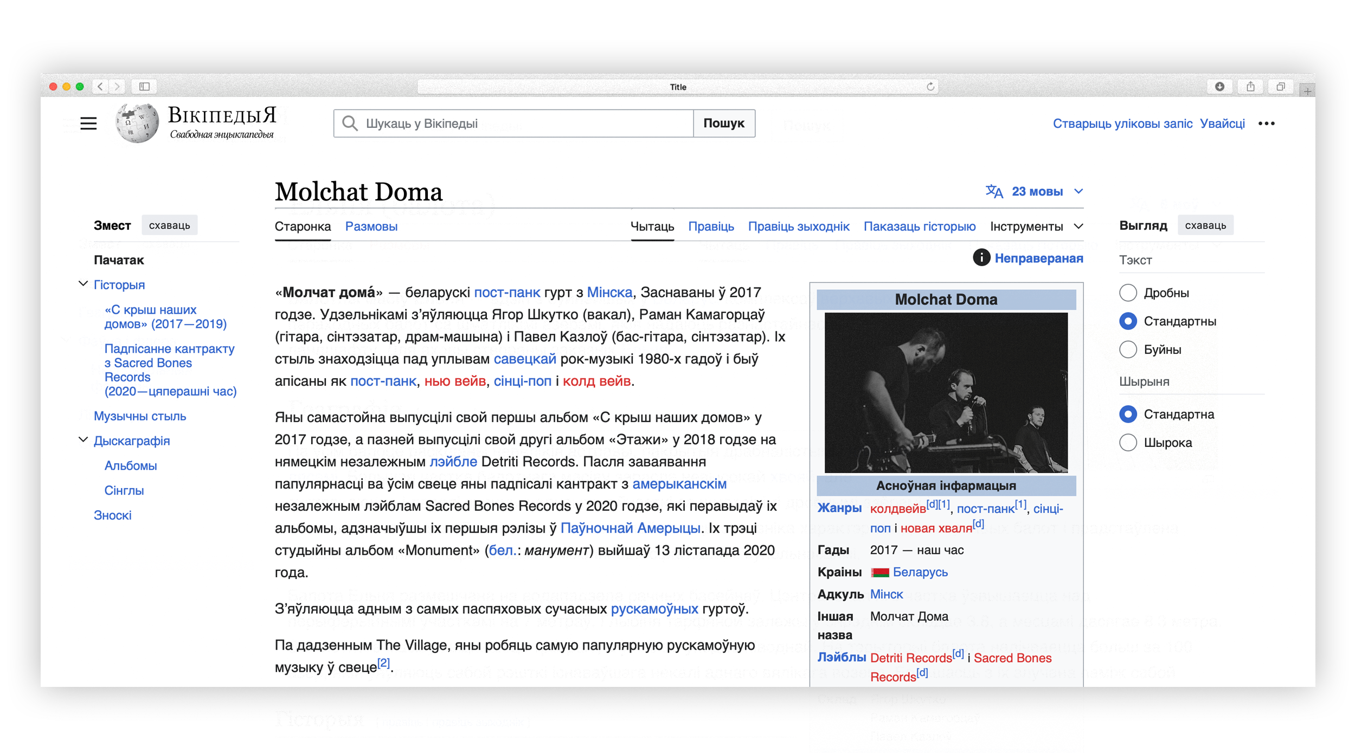Open the three-dots personal tools menu

[x=1266, y=124]
